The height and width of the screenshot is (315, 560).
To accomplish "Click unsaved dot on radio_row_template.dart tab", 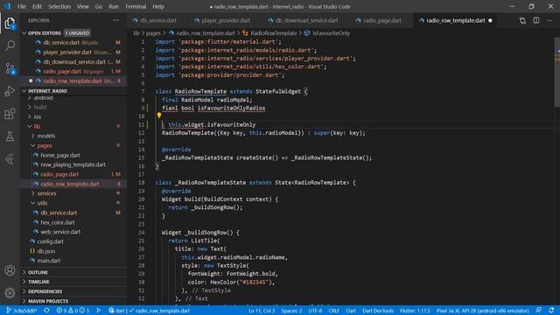I will point(490,21).
